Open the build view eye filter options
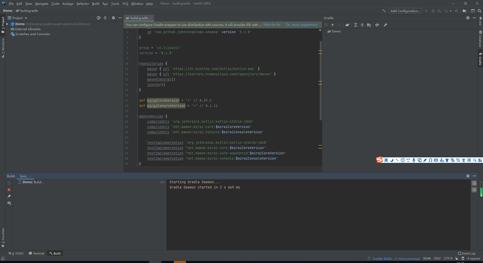Viewport: 483px width, 263px height. pyautogui.click(x=9, y=203)
